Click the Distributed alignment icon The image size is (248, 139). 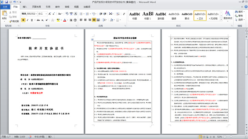point(98,20)
